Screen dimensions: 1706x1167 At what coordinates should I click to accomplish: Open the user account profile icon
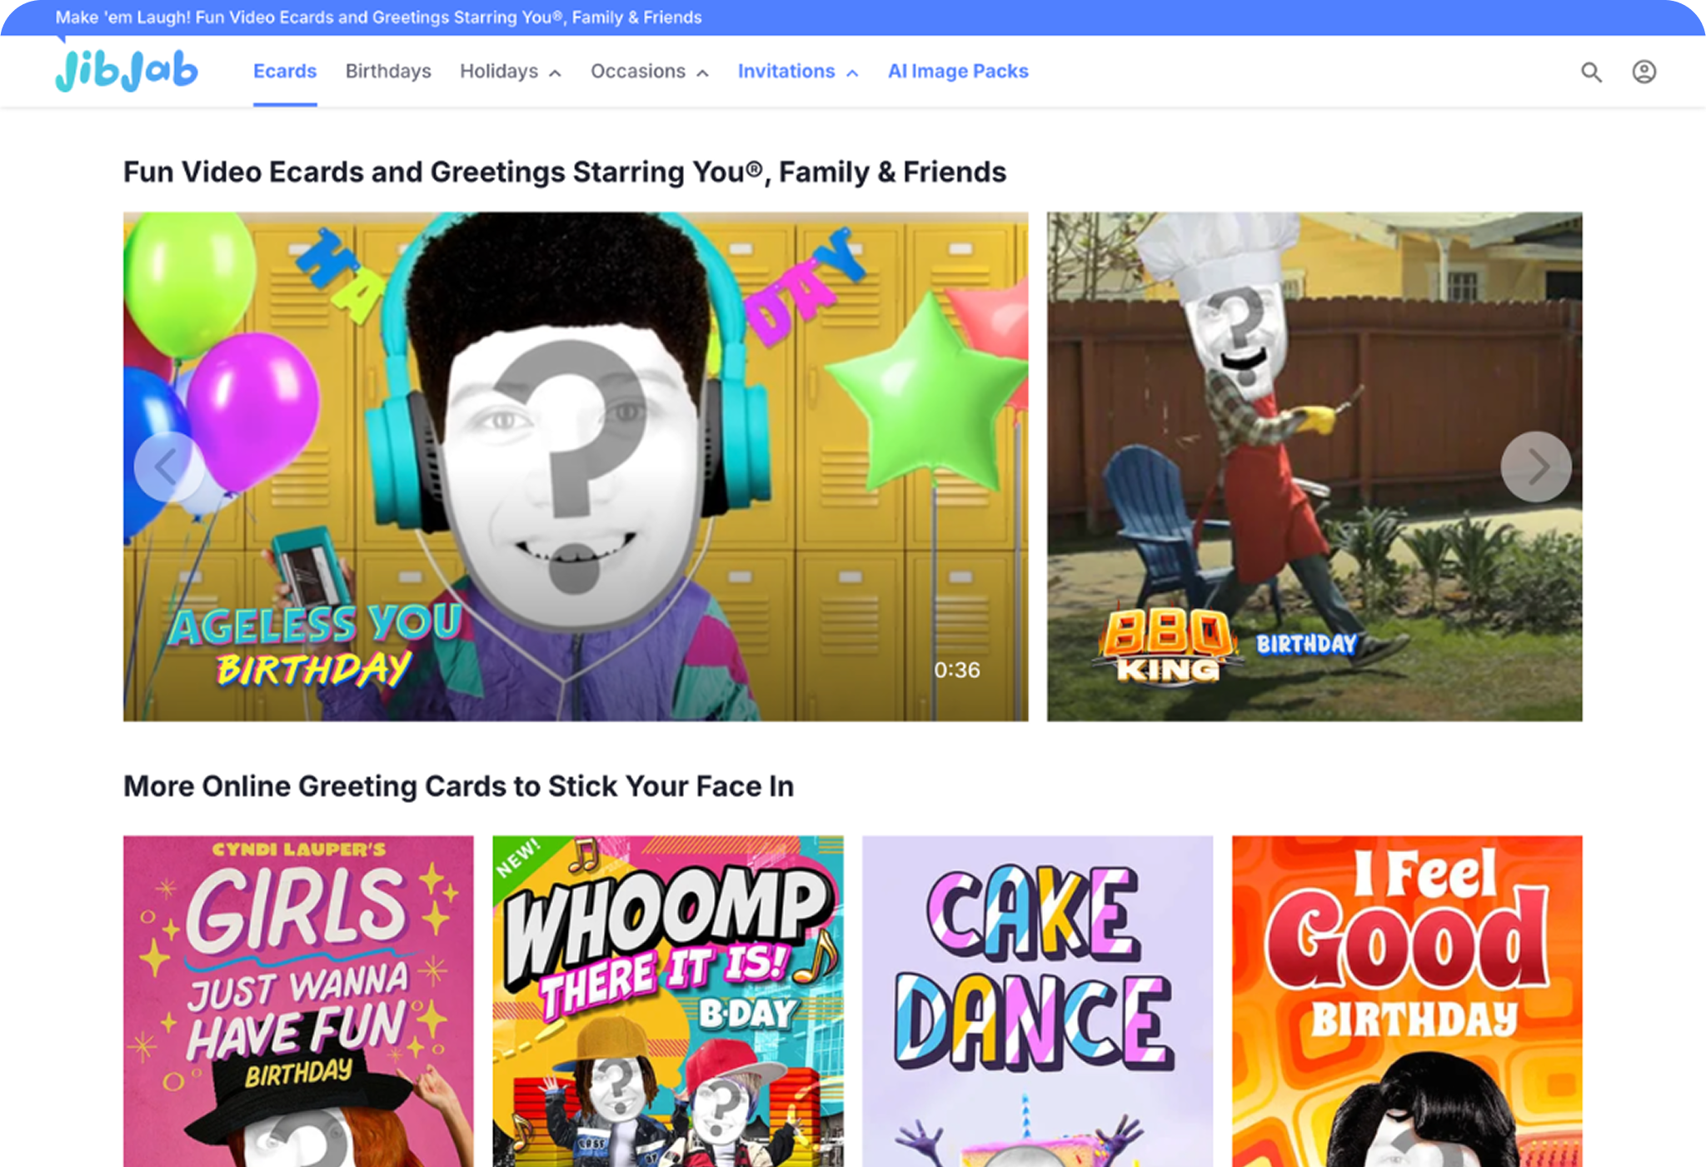[x=1644, y=72]
